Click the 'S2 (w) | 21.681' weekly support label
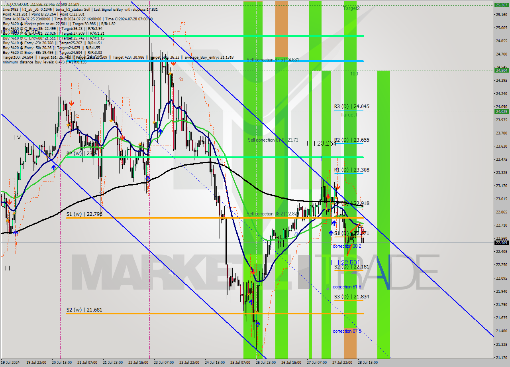 pyautogui.click(x=84, y=310)
